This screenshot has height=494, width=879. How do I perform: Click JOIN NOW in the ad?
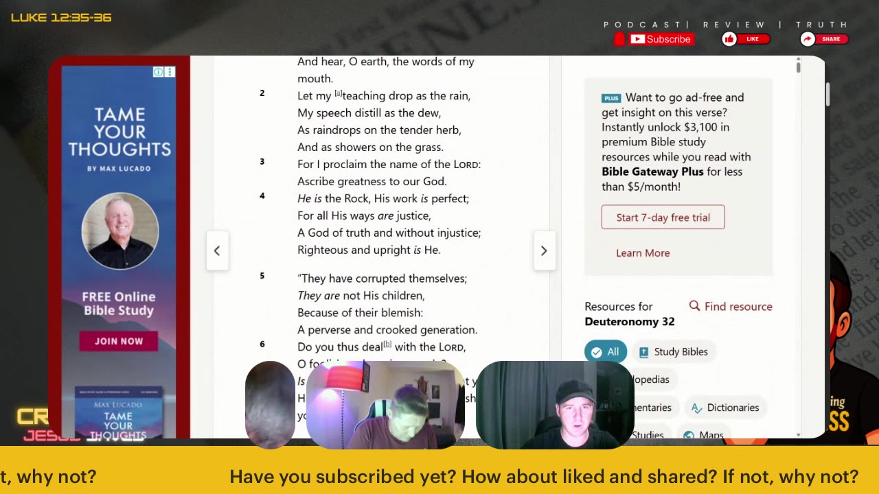[x=119, y=341]
